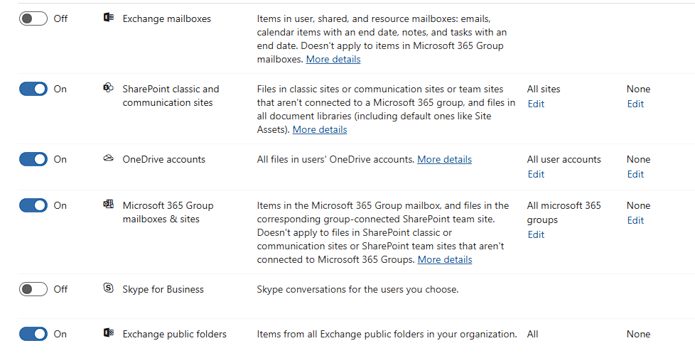This screenshot has width=695, height=358.
Task: Click the Exchange mailboxes icon
Action: coord(109,17)
